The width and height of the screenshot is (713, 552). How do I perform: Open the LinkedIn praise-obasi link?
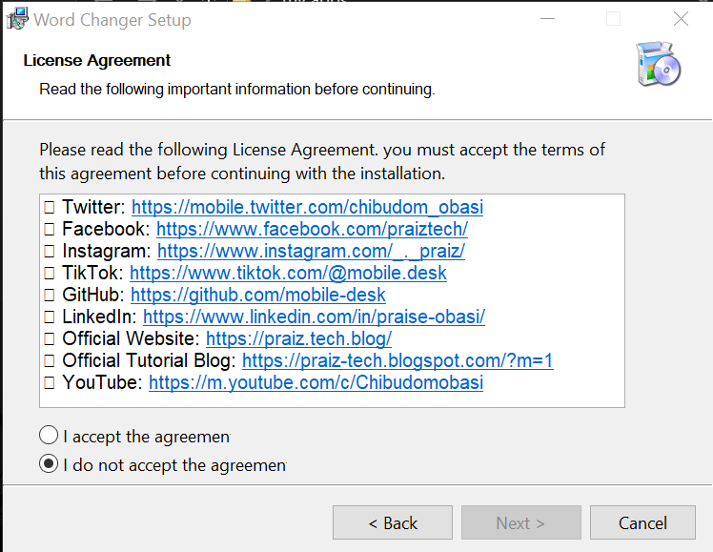coord(314,317)
